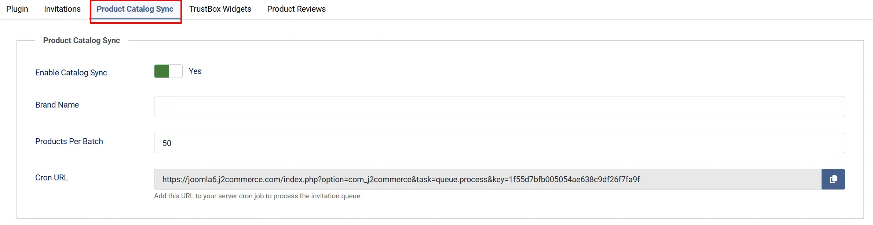Open the Product Reviews tab

pos(296,9)
